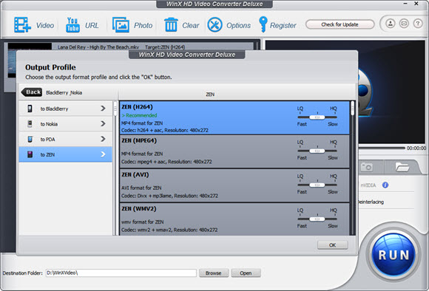The height and width of the screenshot is (291, 429).
Task: Adjust the ZEN (H264) quality slider
Action: pyautogui.click(x=317, y=117)
